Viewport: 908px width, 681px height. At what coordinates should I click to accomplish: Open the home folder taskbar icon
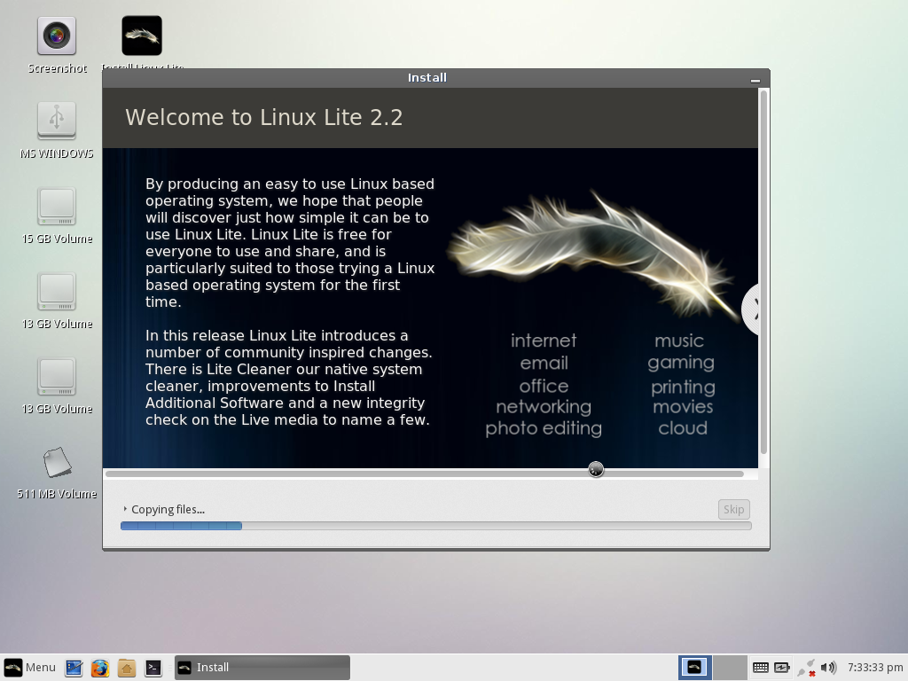point(126,668)
